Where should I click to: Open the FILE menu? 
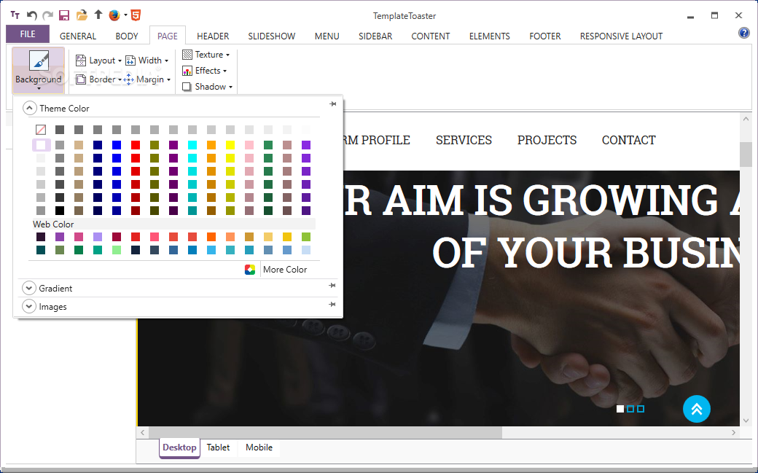[x=28, y=34]
